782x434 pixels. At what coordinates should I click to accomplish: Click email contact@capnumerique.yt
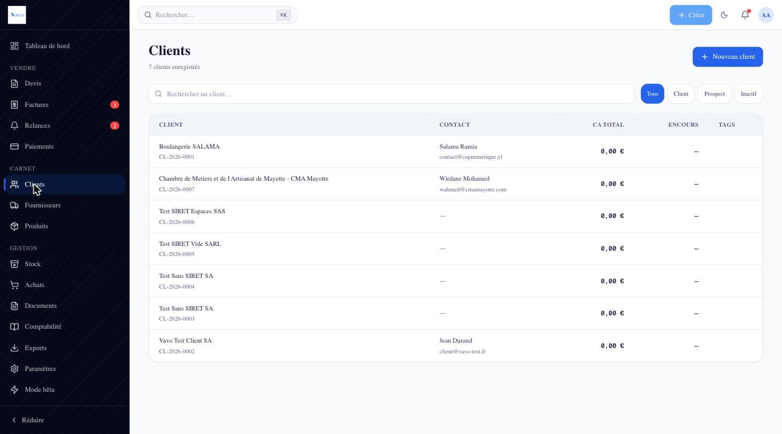tap(471, 157)
